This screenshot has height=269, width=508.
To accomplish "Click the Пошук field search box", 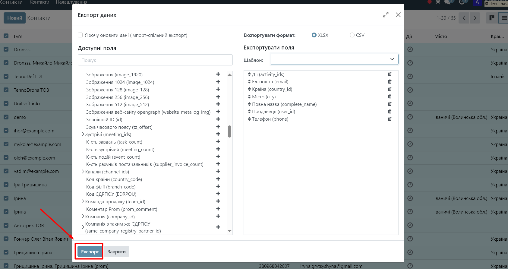I will 155,60.
